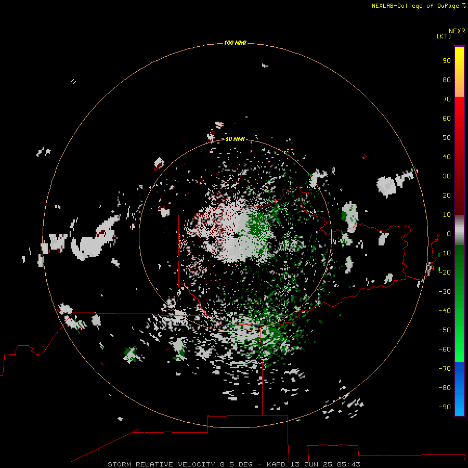468x468 pixels.
Task: Click the [KT] units label
Action: [x=444, y=36]
